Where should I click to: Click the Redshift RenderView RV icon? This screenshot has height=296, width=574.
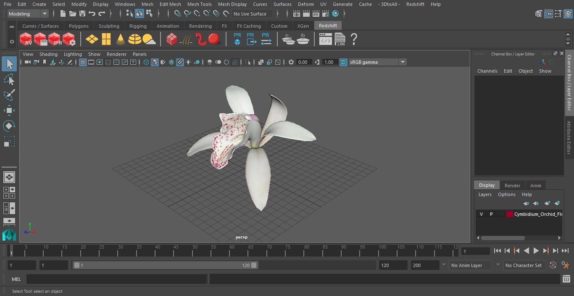tap(26, 39)
